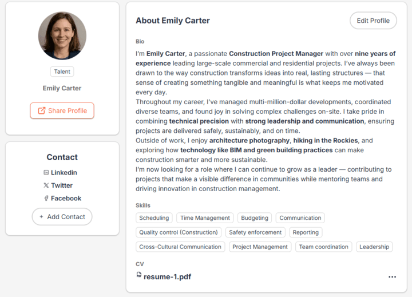This screenshot has height=297, width=412.
Task: Click the Safety enforcement skill tag
Action: point(255,232)
